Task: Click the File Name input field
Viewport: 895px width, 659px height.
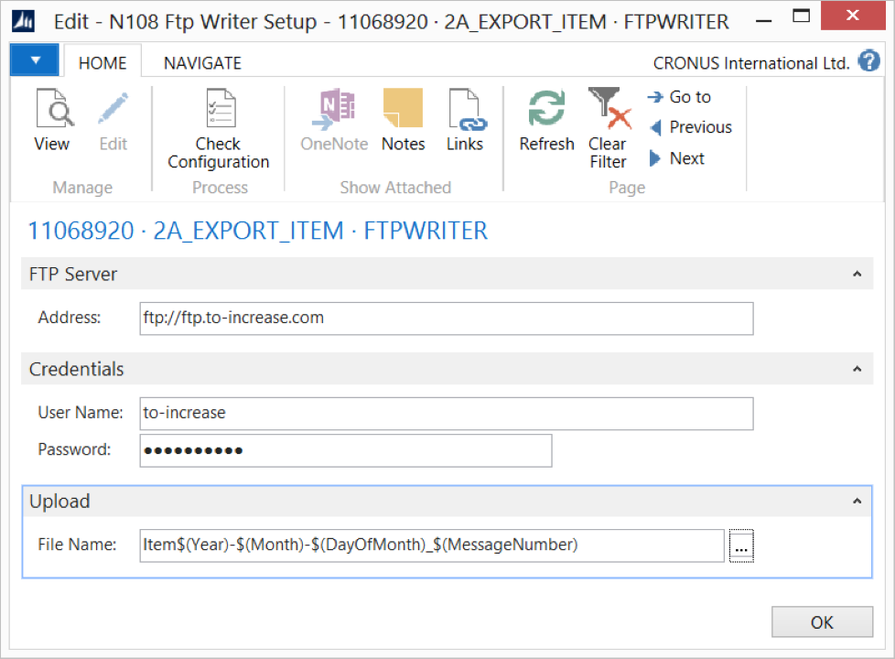Action: 432,546
